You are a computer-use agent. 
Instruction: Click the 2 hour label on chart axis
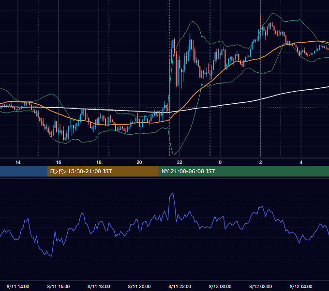click(x=261, y=162)
